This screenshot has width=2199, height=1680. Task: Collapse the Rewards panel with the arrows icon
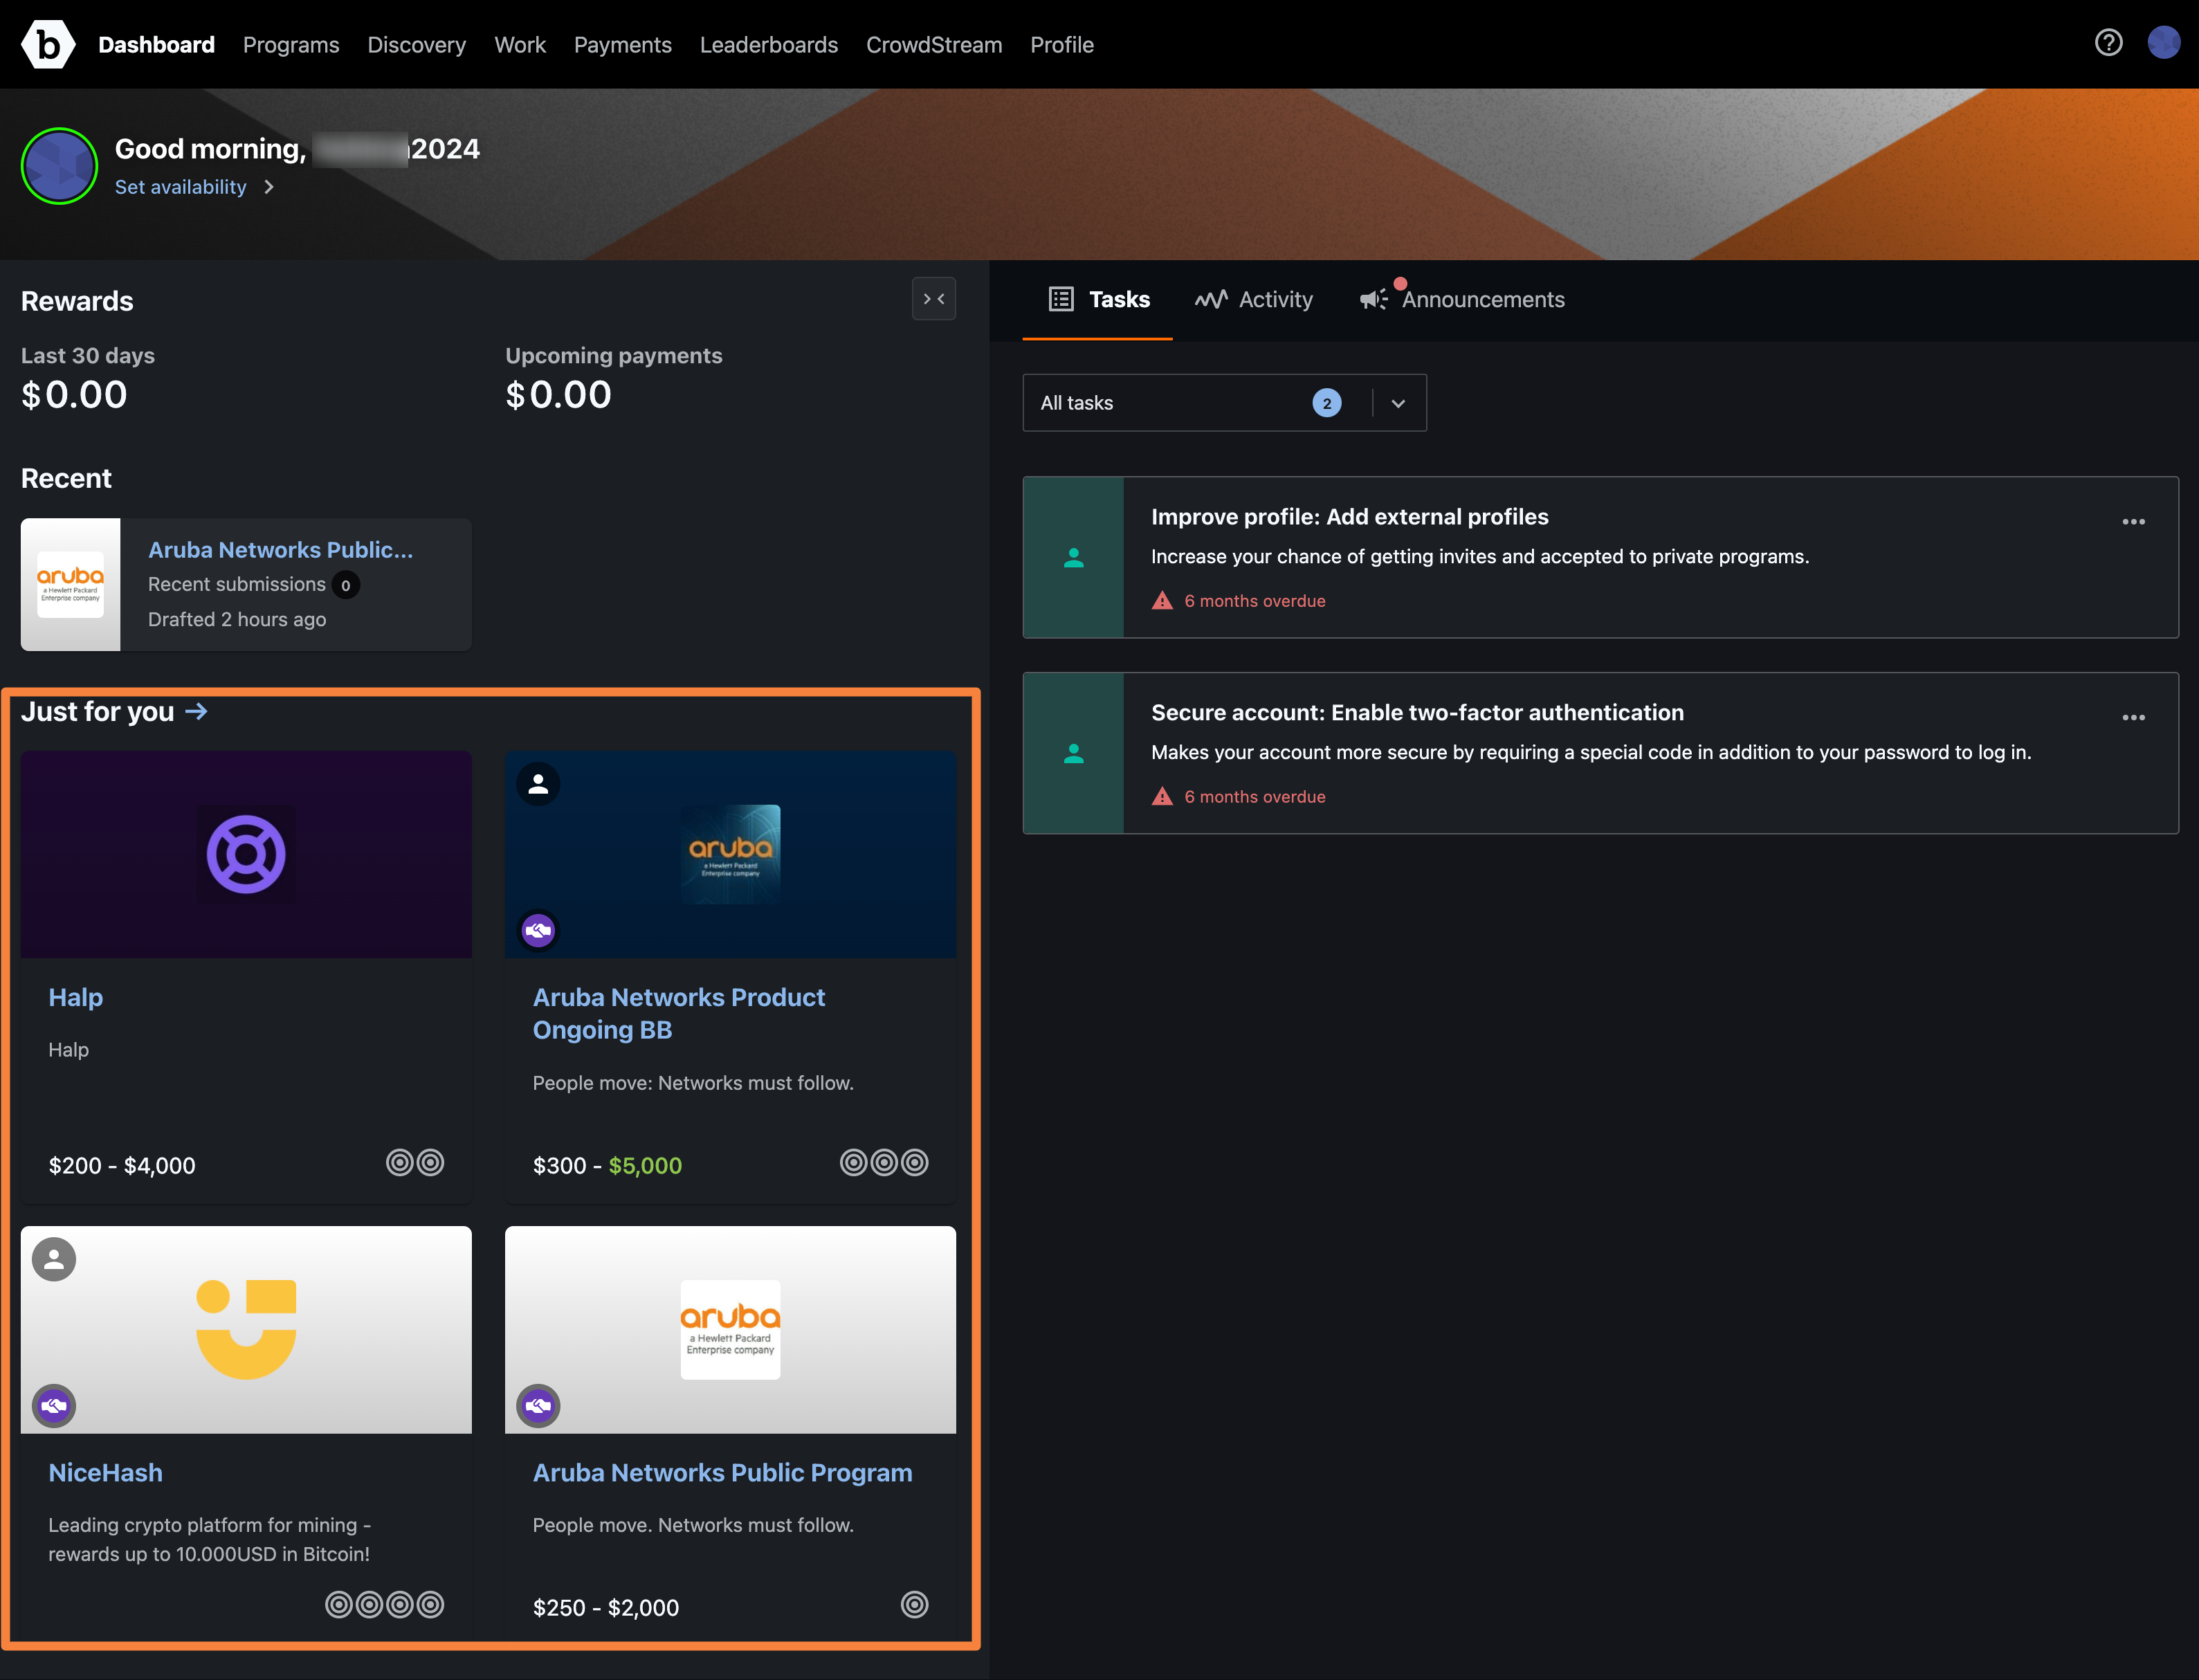point(933,299)
